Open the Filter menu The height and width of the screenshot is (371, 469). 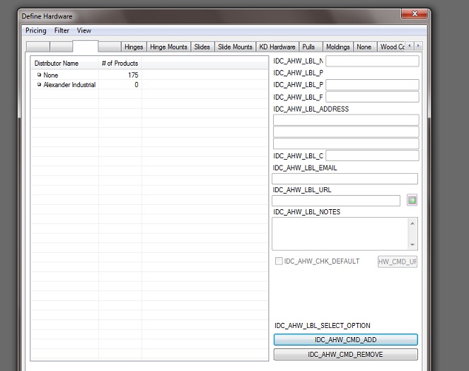pos(62,30)
